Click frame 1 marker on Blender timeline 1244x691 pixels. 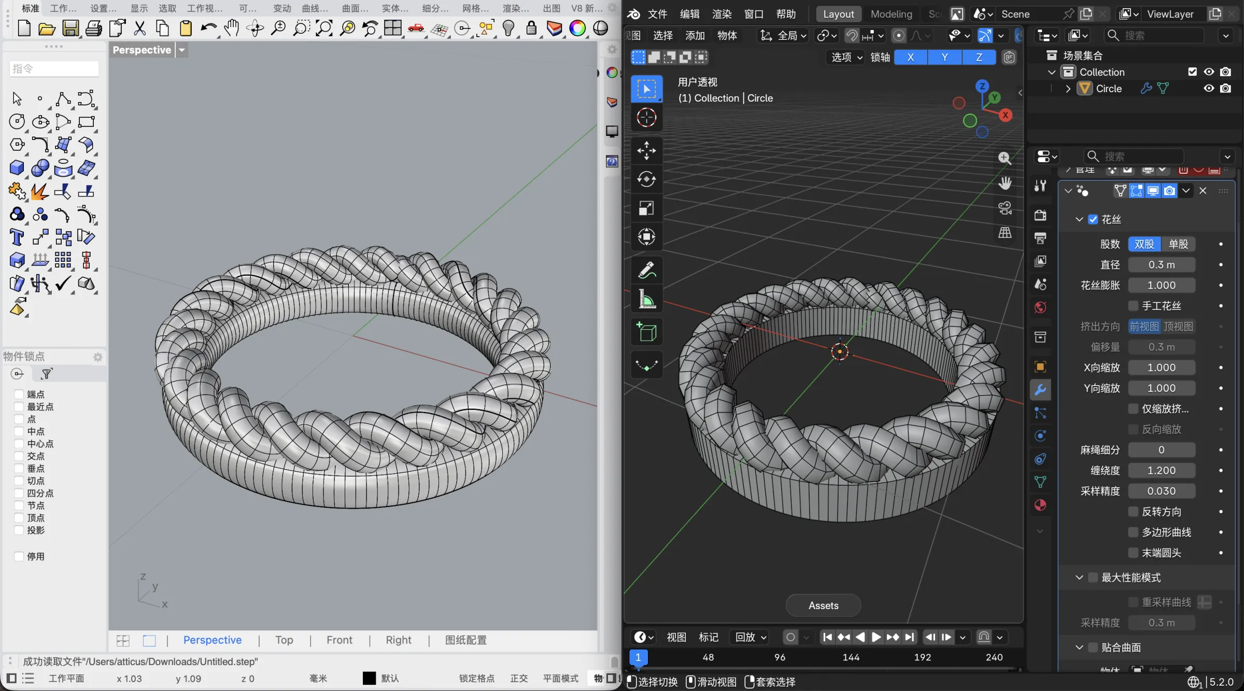[638, 657]
